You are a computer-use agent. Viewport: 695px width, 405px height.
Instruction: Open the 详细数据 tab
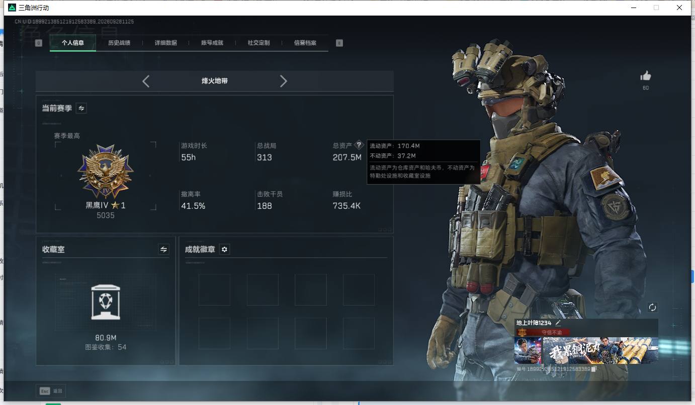(x=166, y=43)
